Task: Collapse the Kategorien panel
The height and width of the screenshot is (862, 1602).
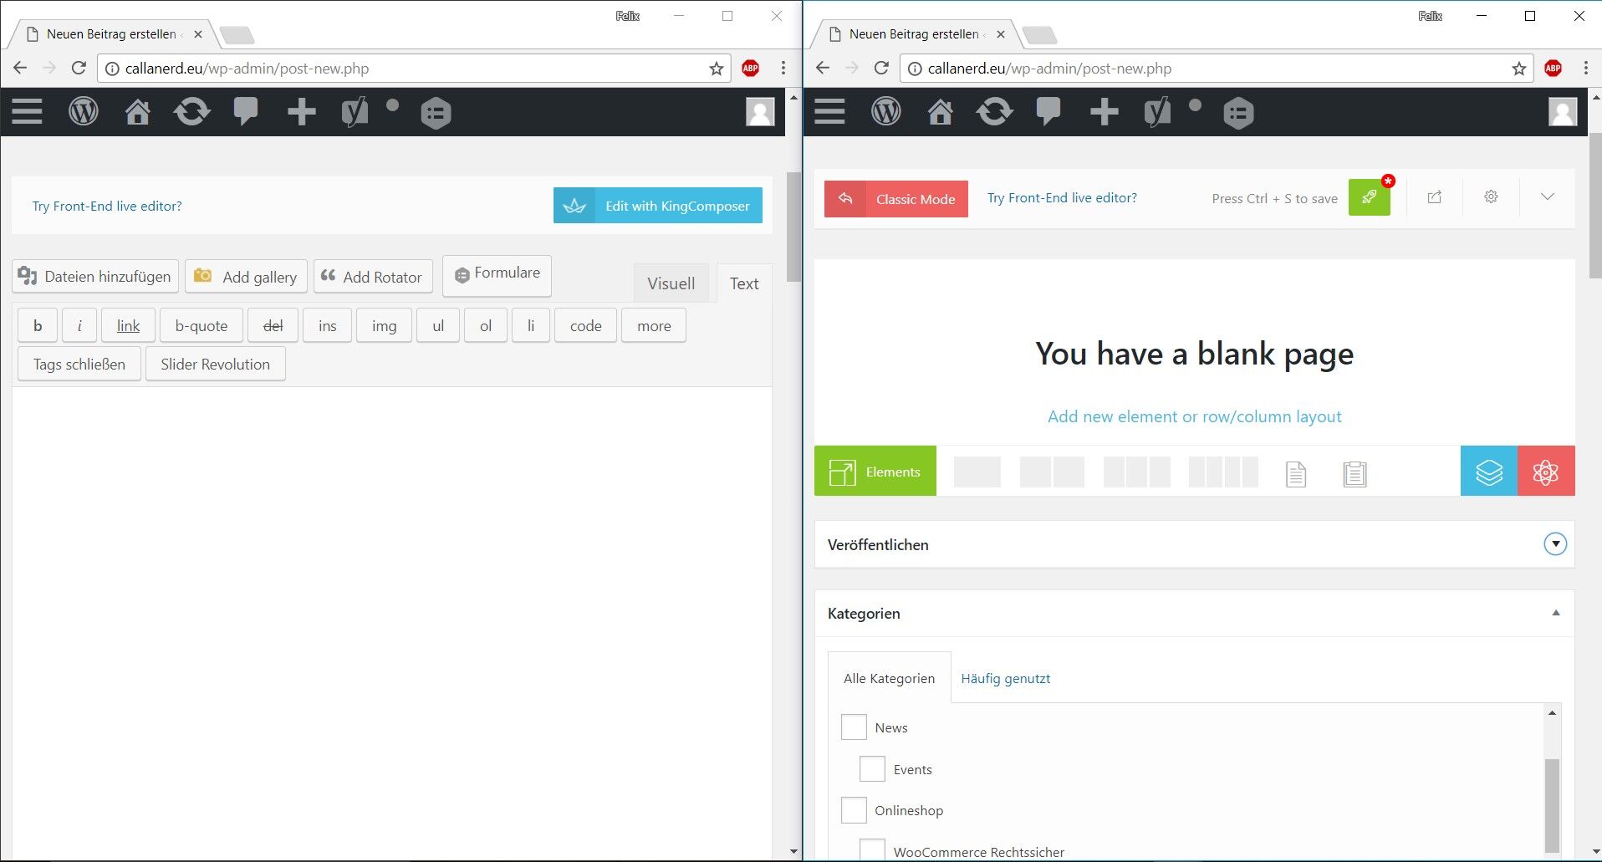Action: point(1556,613)
